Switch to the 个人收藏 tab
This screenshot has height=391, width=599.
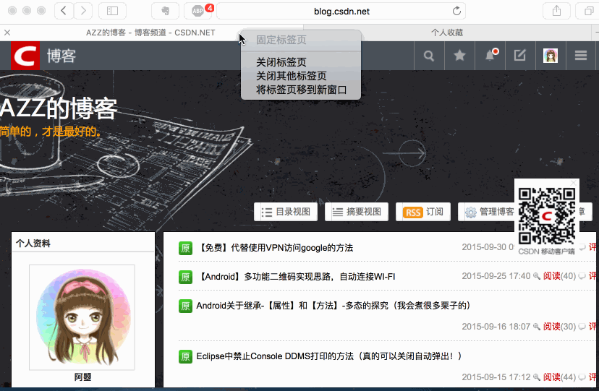coord(447,33)
